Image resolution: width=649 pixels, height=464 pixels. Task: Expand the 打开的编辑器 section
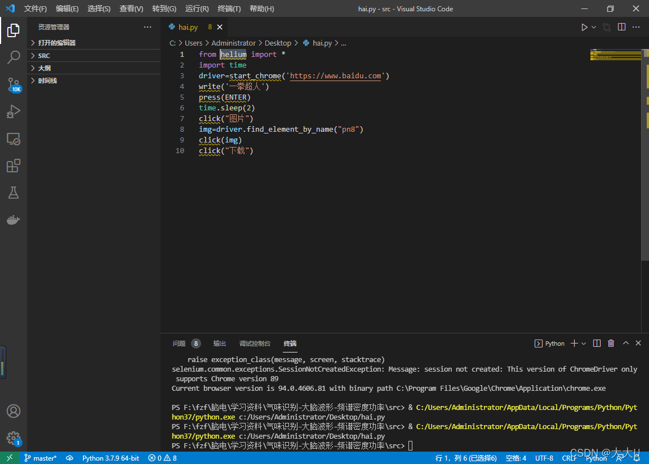coord(95,43)
